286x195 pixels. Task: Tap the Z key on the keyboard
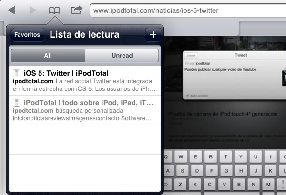[180, 185]
